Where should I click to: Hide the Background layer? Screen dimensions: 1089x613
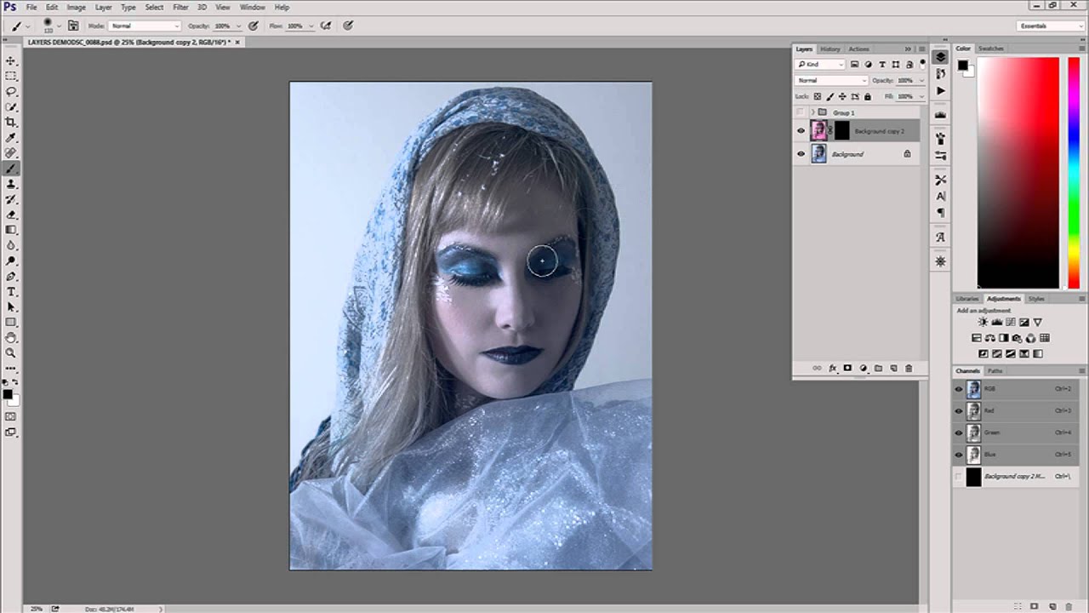[801, 154]
